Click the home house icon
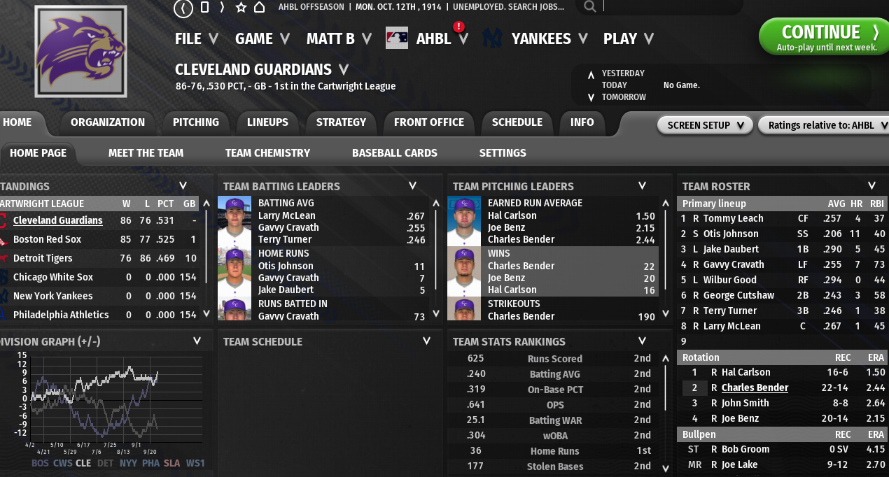This screenshot has height=477, width=889. pos(259,7)
